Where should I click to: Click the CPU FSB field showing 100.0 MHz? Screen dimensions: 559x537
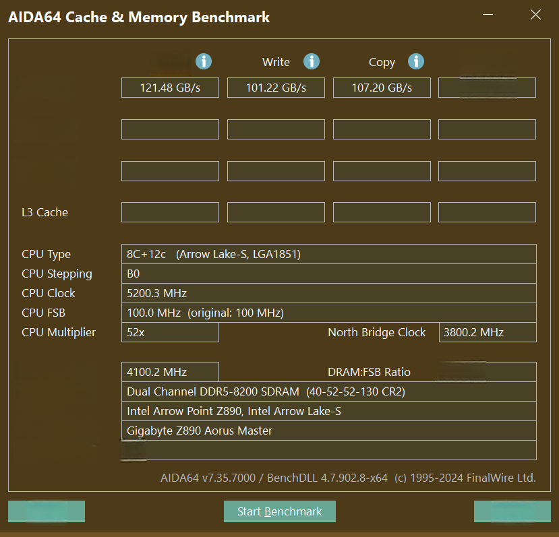point(328,313)
